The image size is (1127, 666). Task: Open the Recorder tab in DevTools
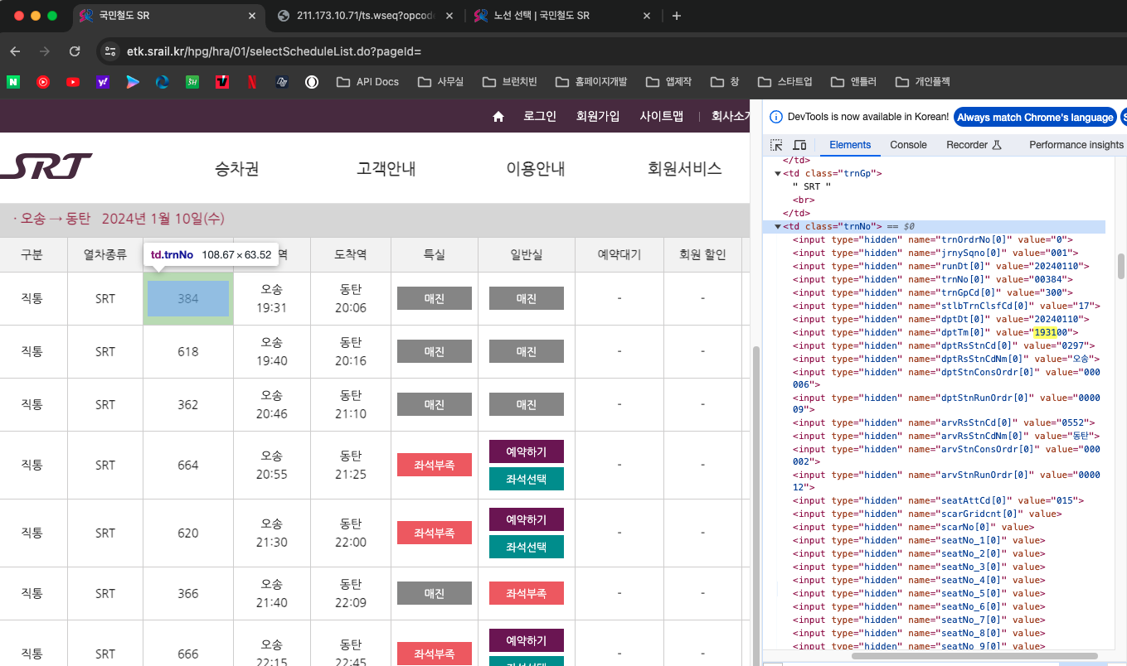coord(974,145)
